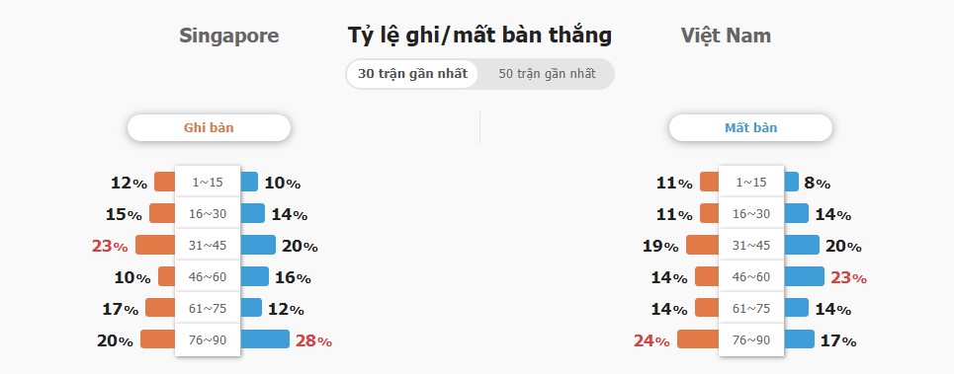Click the Việt Nam team heading
954x374 pixels.
tap(726, 36)
